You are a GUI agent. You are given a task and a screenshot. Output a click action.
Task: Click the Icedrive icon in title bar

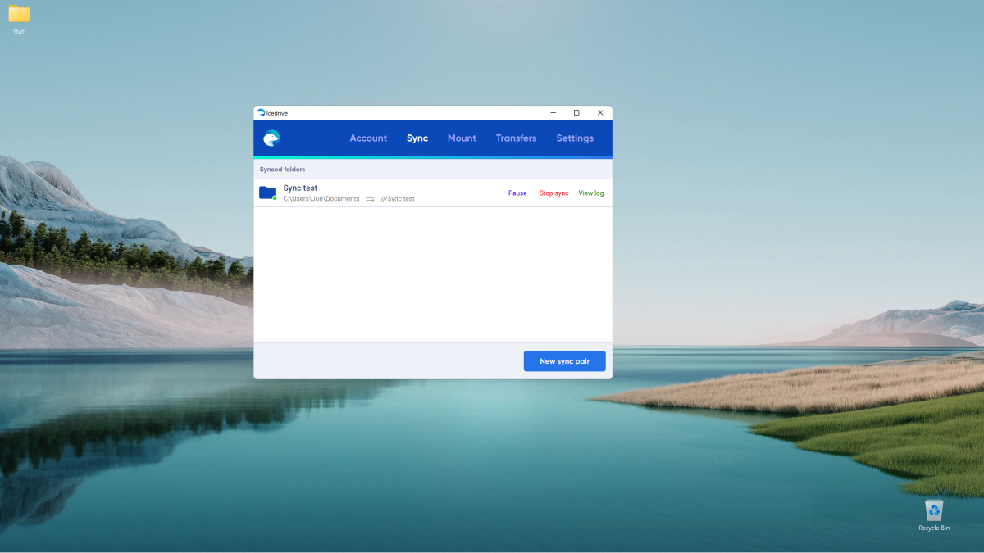point(261,113)
